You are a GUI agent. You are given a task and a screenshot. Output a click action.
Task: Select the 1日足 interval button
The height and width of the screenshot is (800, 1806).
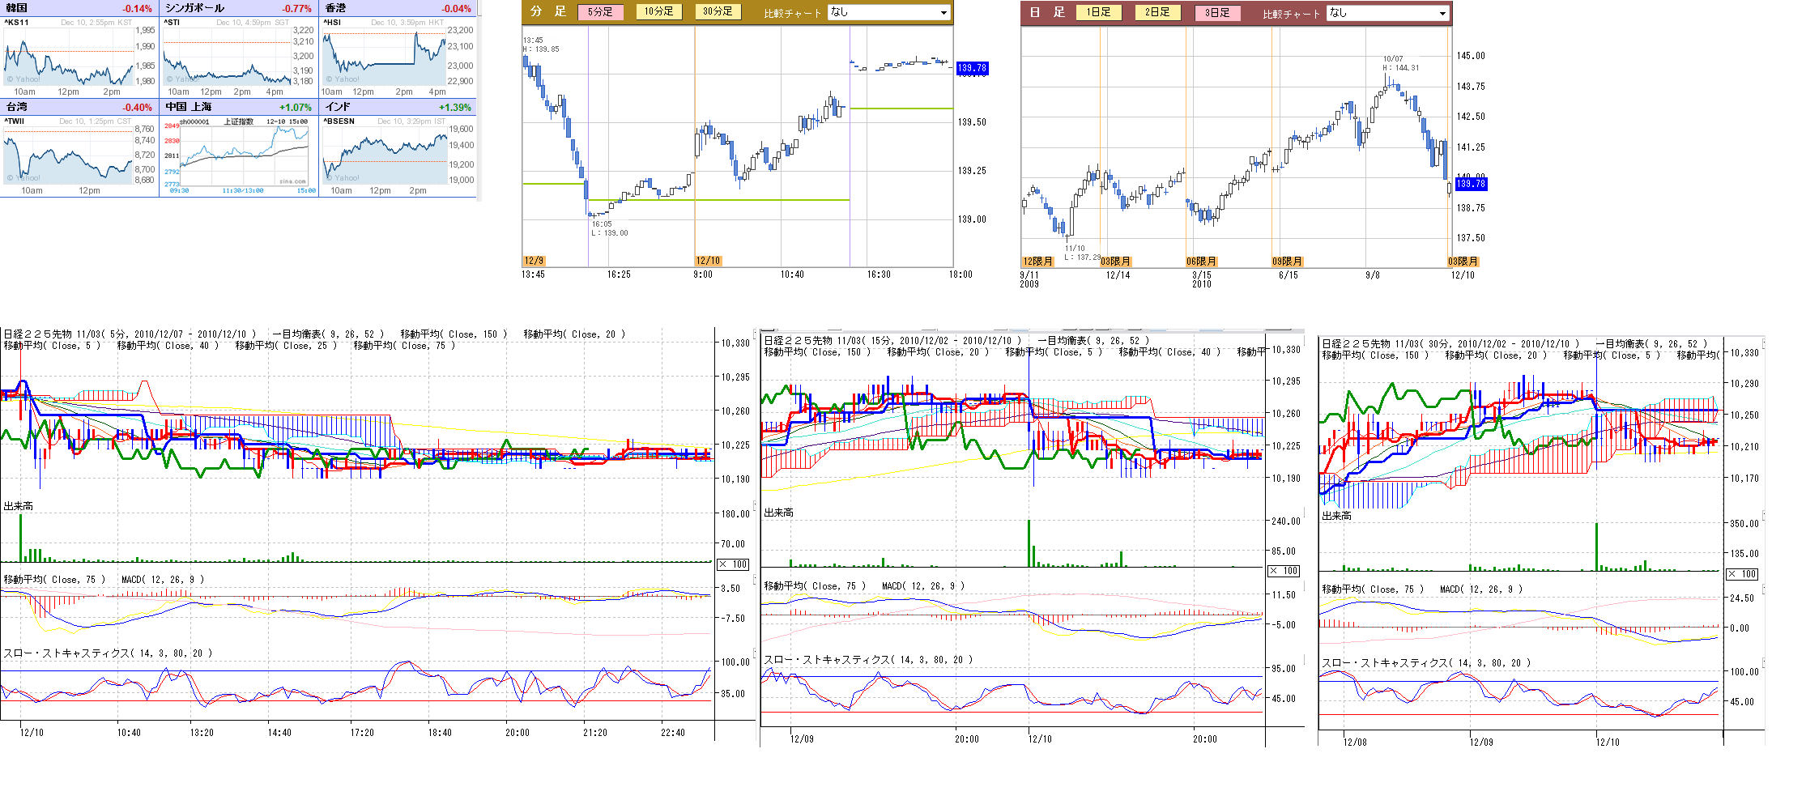tap(1098, 12)
